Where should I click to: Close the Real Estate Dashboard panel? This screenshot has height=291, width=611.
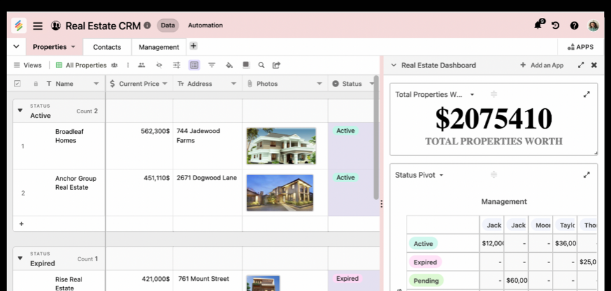point(594,65)
